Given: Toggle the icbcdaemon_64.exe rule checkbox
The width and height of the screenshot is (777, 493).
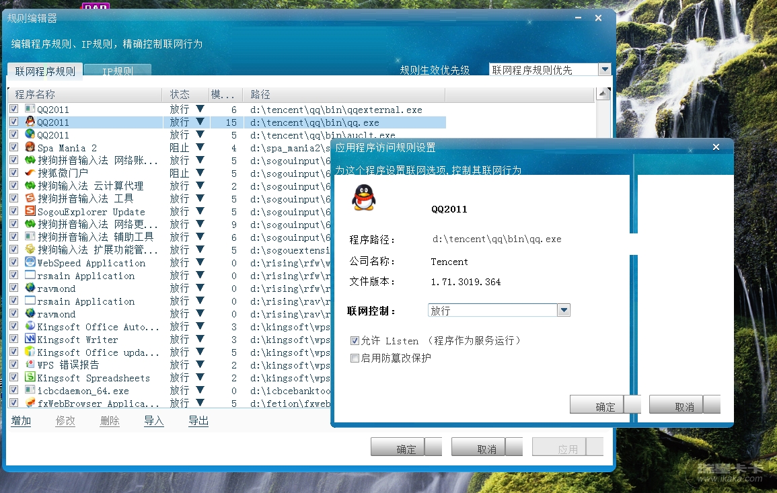Looking at the screenshot, I should [x=14, y=390].
